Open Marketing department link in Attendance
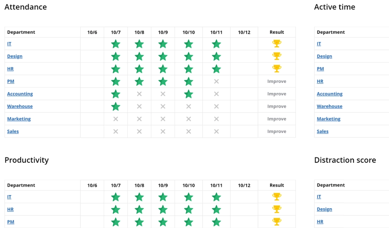 pos(19,119)
